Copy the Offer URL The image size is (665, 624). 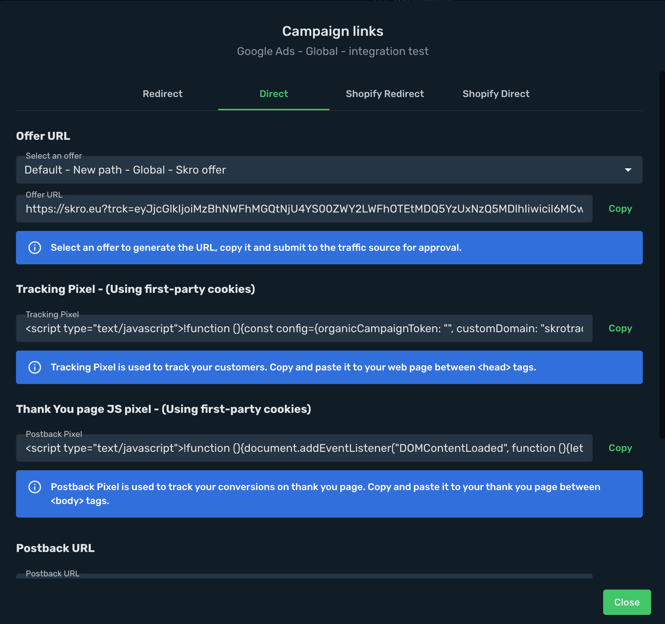620,209
